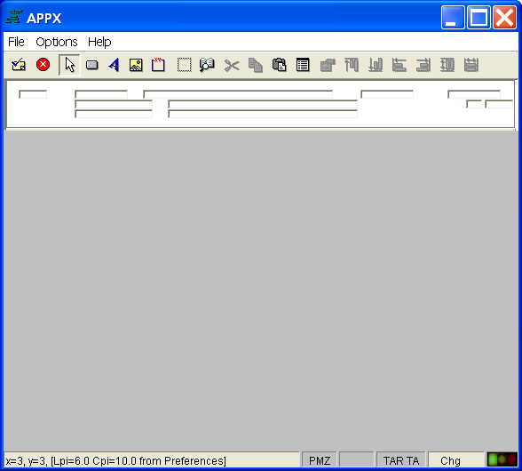This screenshot has width=522, height=471.
Task: Click the PMZ status bar indicator
Action: pyautogui.click(x=320, y=460)
